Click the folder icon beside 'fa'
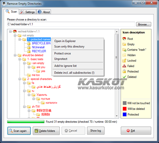 29,83
